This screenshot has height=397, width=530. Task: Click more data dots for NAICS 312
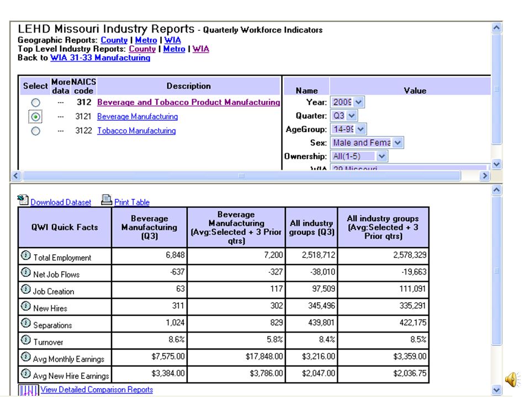point(61,103)
